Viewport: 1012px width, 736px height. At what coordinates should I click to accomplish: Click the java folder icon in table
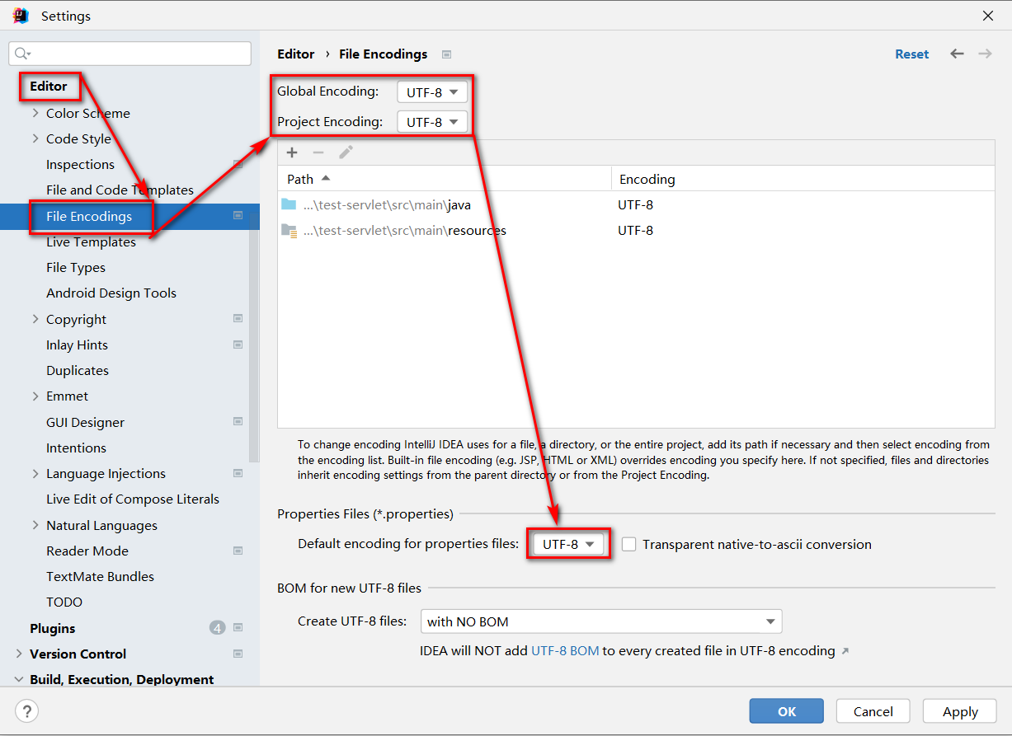click(x=289, y=204)
